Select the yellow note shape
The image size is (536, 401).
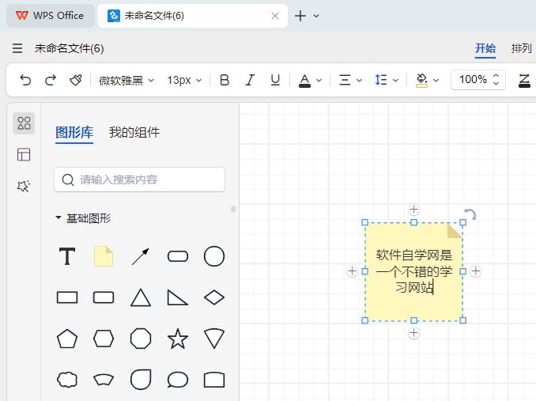tap(104, 256)
